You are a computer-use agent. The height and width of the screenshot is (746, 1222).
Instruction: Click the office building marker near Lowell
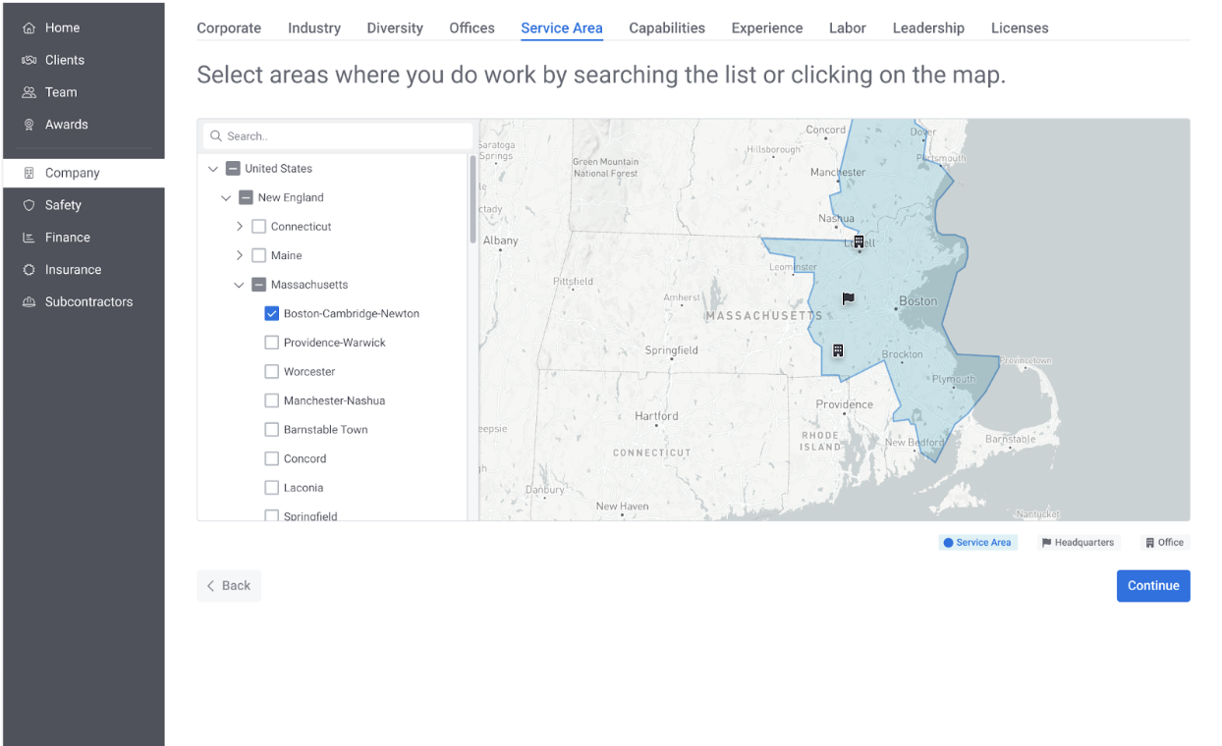click(859, 241)
